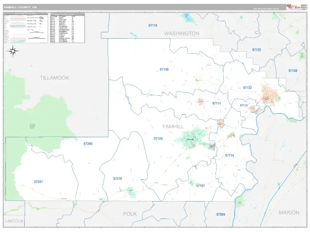Select ZIP code 97148 label
The width and height of the screenshot is (310, 232).
[x=164, y=70]
